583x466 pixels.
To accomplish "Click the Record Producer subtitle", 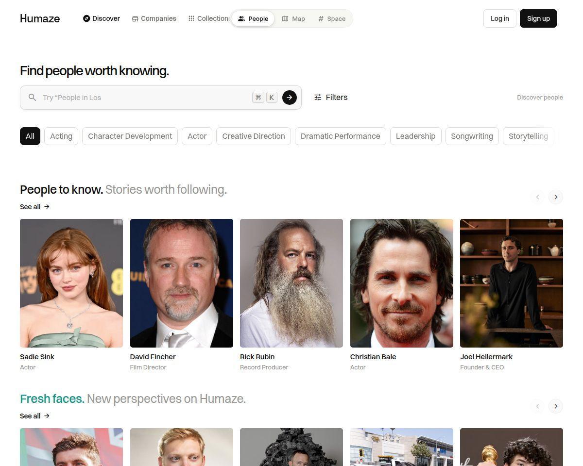I will point(264,367).
